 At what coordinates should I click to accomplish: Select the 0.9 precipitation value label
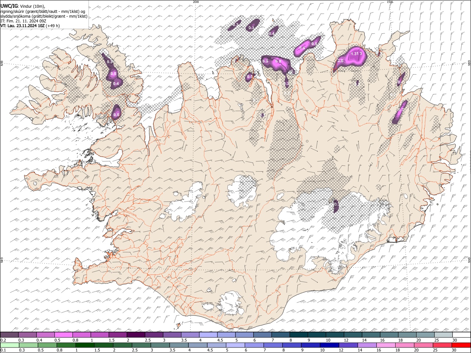278,61
